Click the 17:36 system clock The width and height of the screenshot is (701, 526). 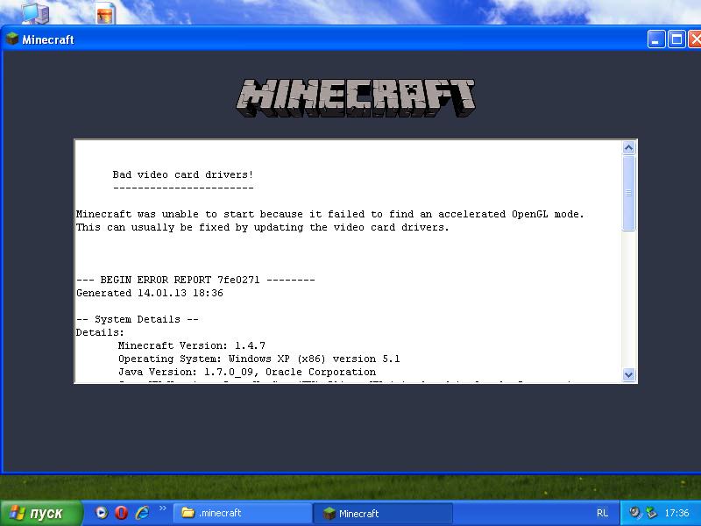[x=676, y=513]
